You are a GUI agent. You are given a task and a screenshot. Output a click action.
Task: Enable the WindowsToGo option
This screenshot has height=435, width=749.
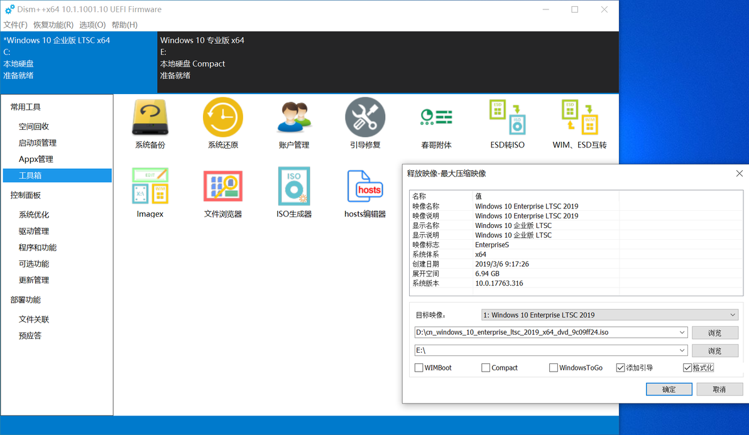(x=554, y=368)
